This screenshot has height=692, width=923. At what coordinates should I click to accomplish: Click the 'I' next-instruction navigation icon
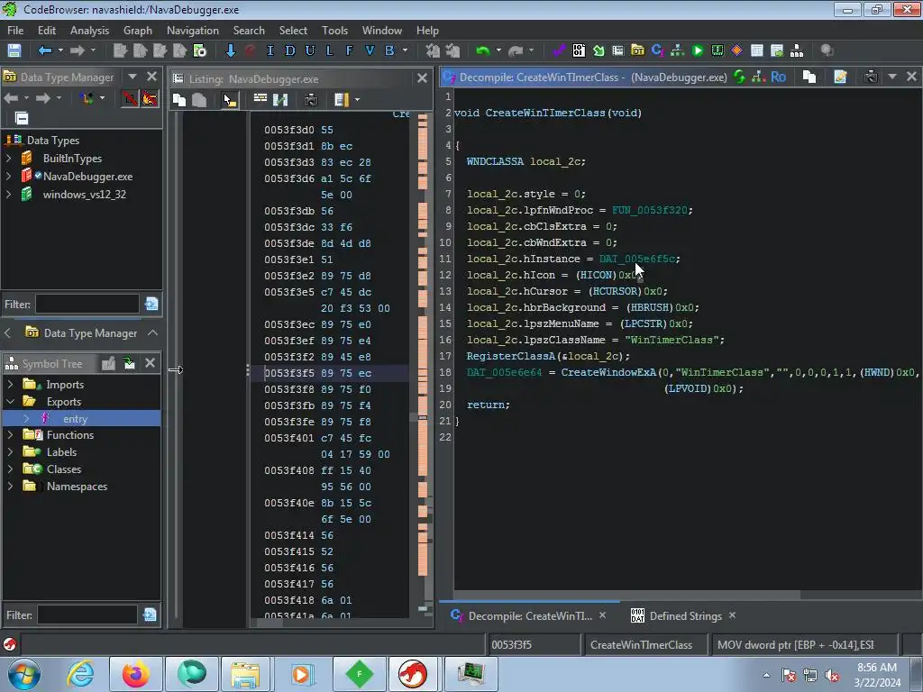tap(270, 50)
